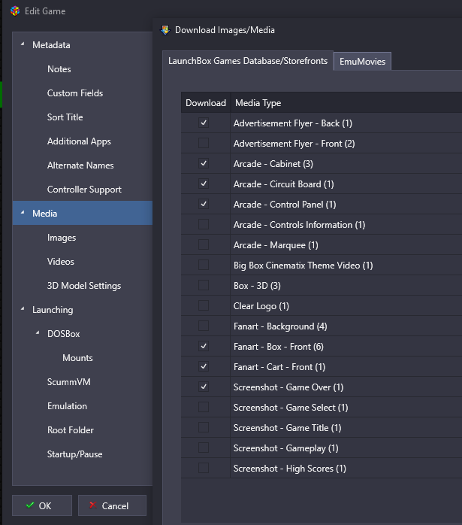Collapse the Launching tree arrow
The width and height of the screenshot is (462, 525).
[x=23, y=309]
